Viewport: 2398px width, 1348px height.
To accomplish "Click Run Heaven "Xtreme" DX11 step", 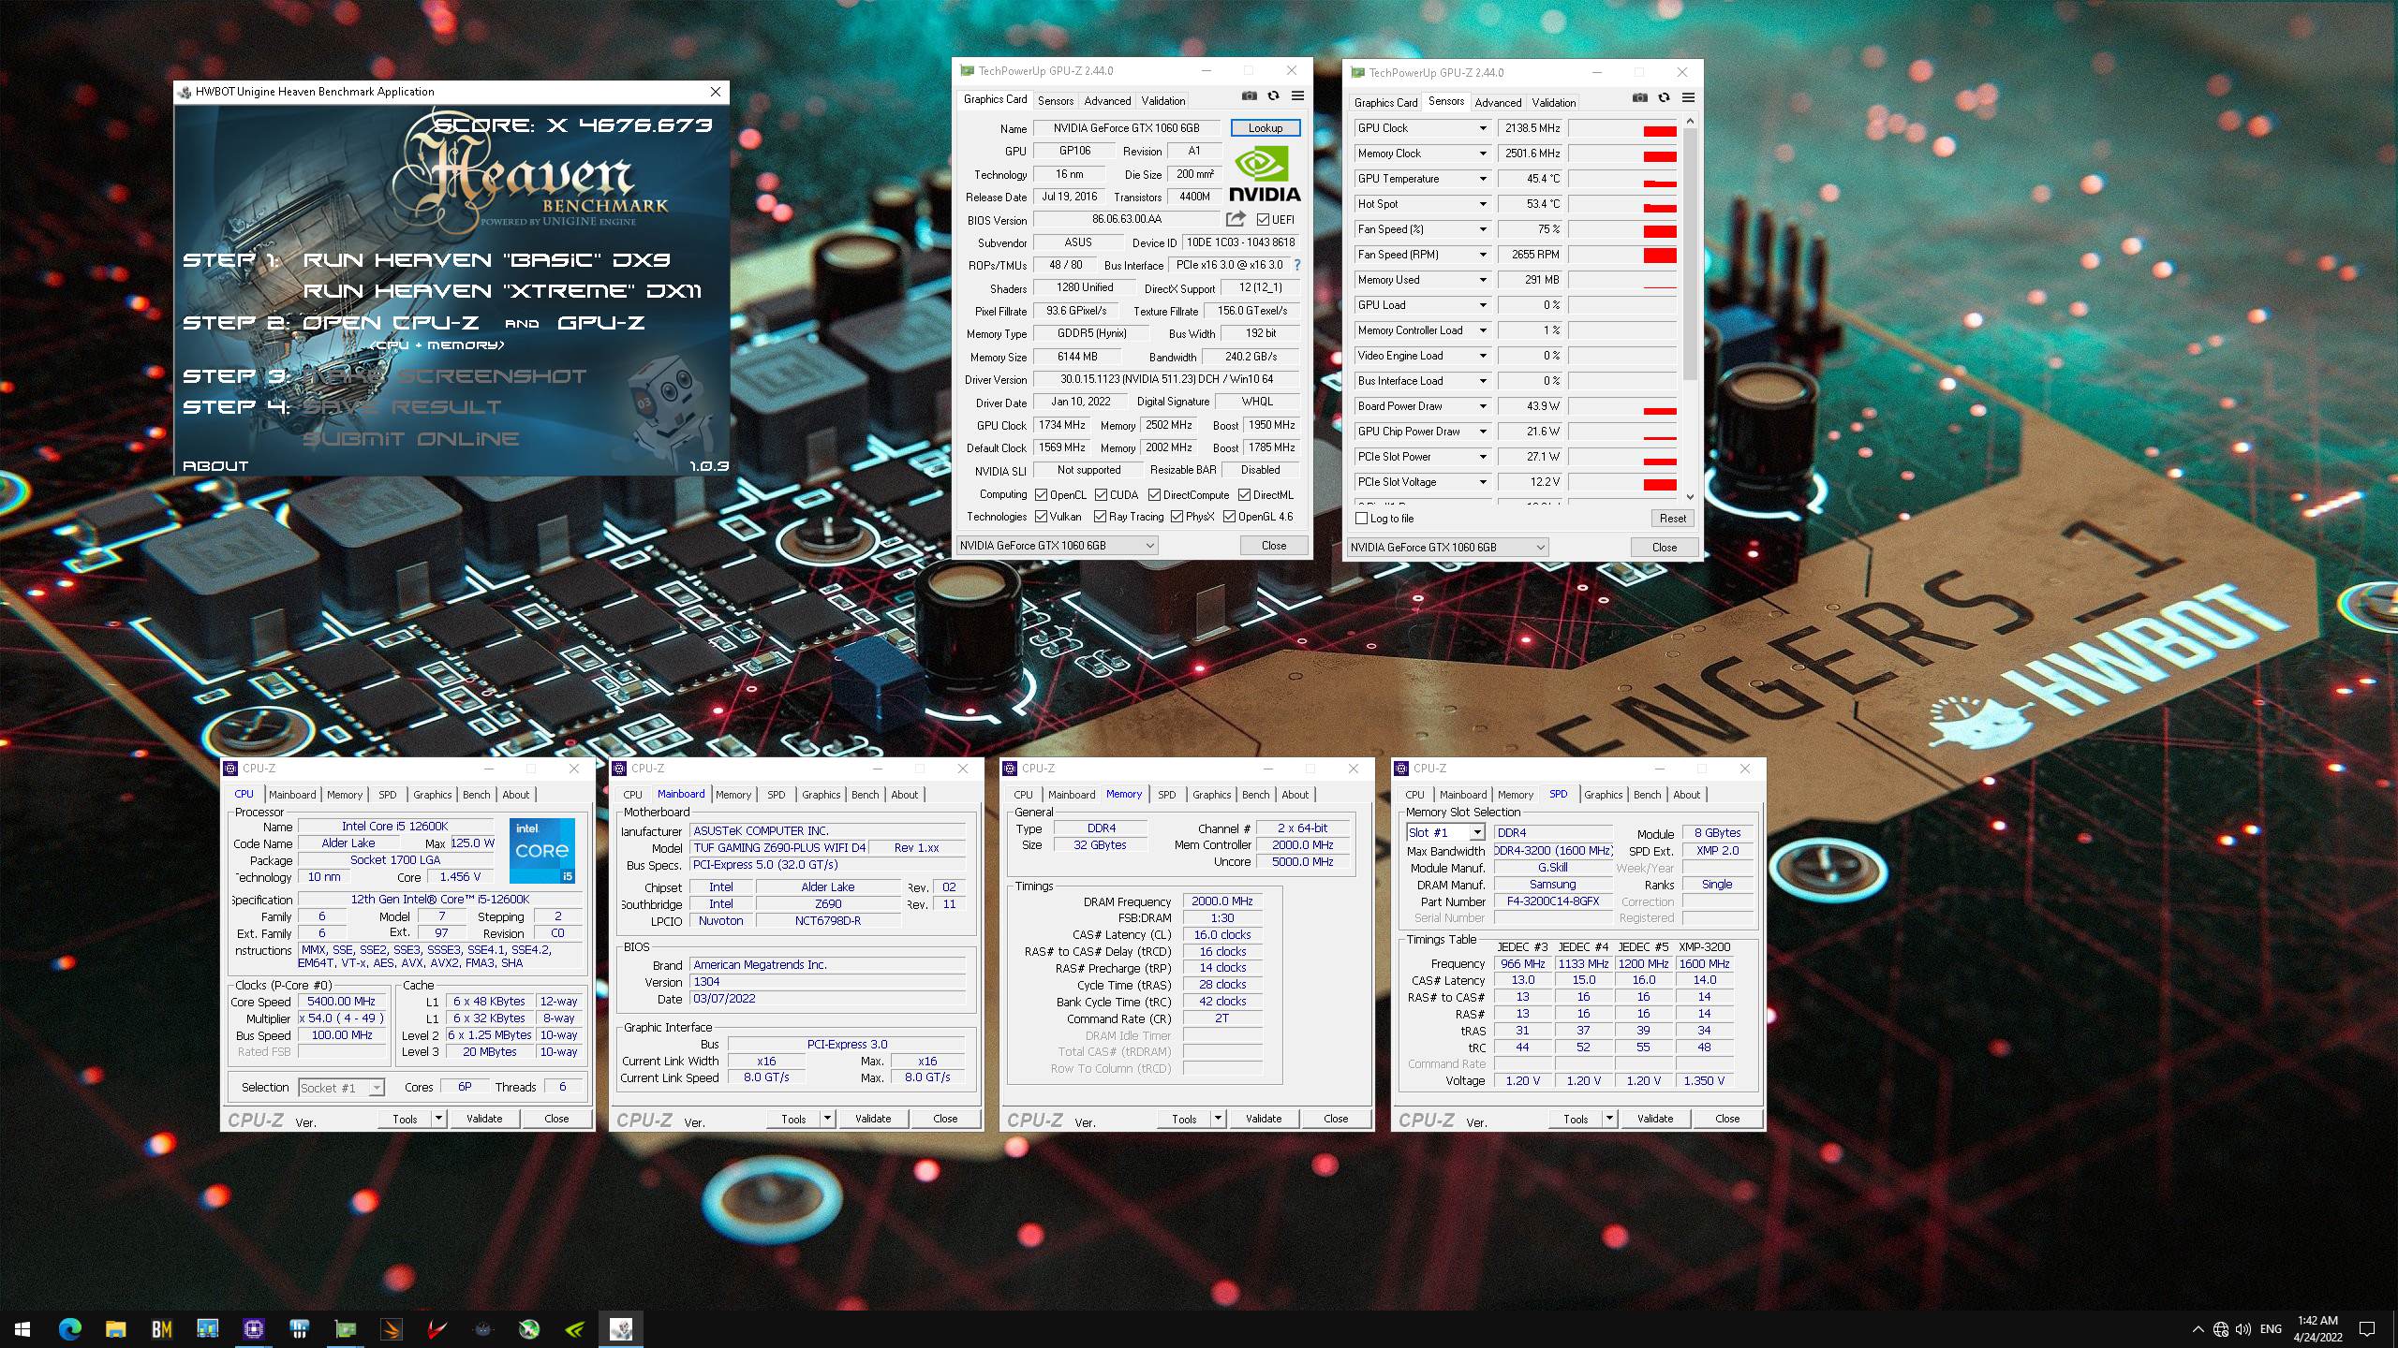I will 502,291.
